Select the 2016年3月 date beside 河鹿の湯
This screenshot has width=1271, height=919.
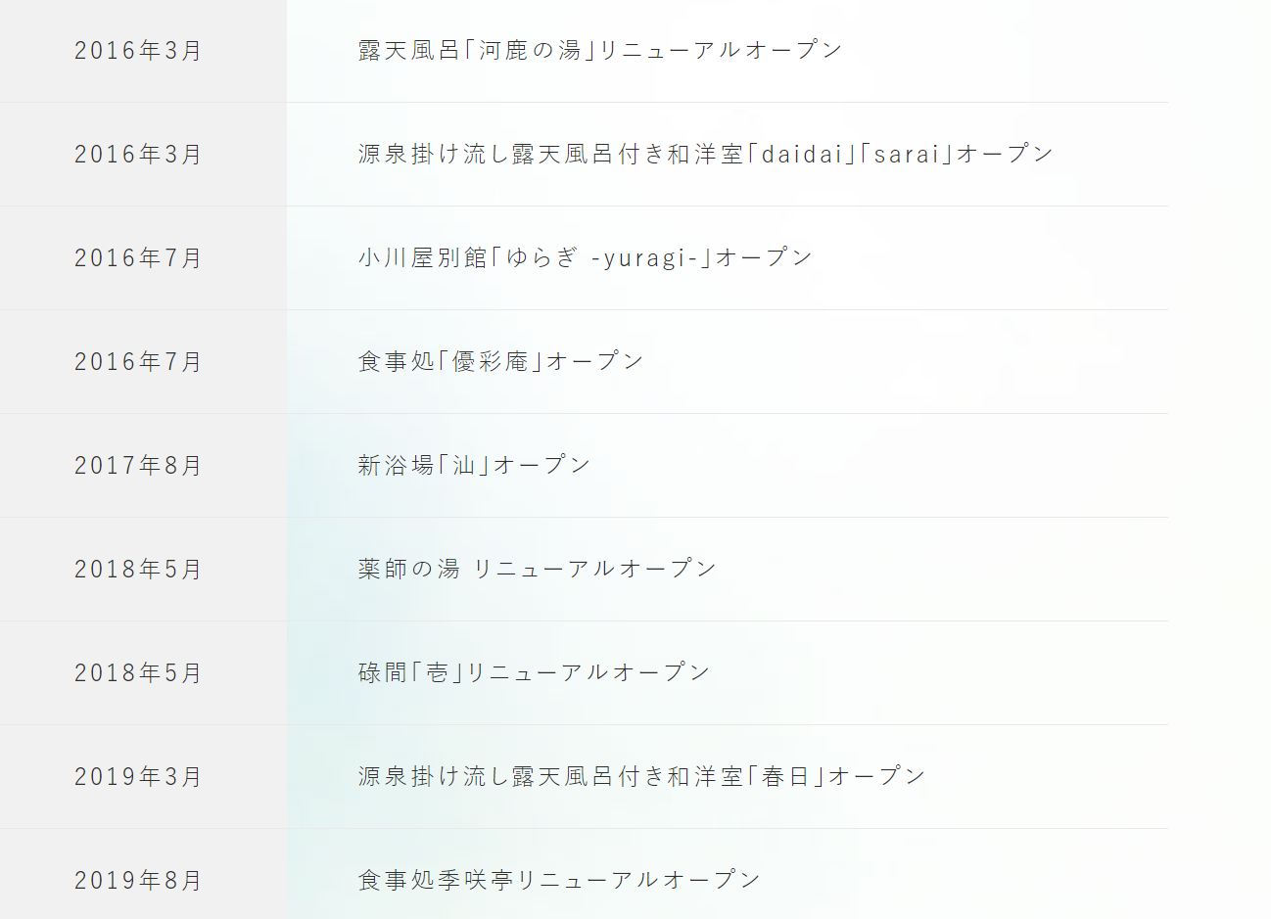pos(138,51)
